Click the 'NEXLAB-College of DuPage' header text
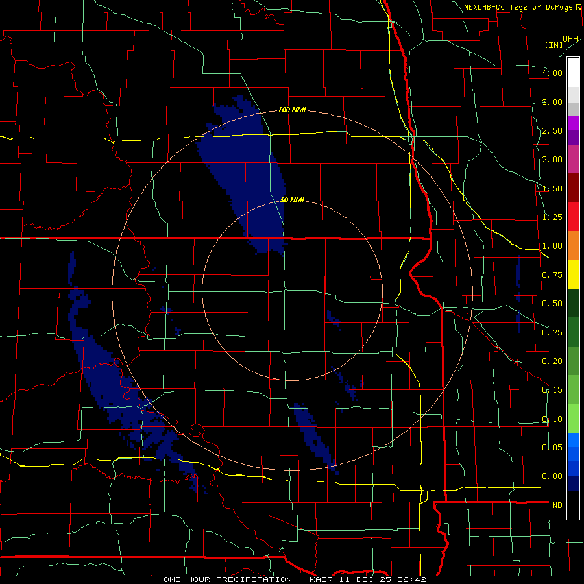 click(x=518, y=7)
